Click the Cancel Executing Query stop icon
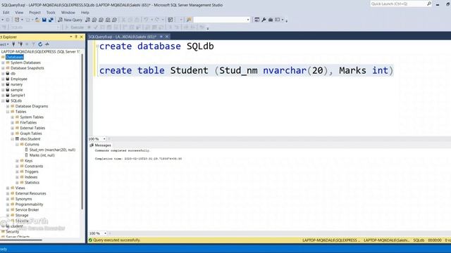Screen dimensions: 451x253 (x=89, y=27)
